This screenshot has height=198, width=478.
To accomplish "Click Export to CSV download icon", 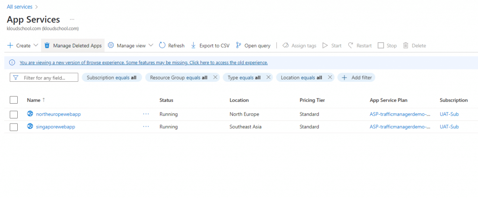I will point(193,46).
